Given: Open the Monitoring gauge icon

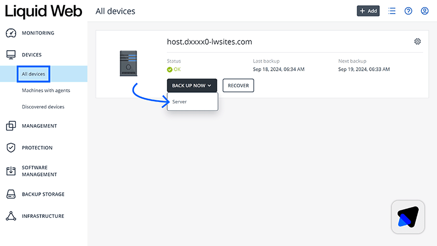Looking at the screenshot, I should pos(11,33).
